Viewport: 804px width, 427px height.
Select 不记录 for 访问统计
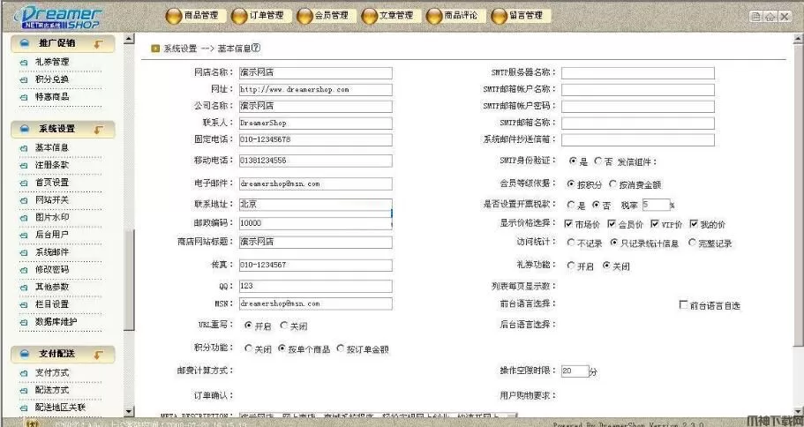coord(571,243)
